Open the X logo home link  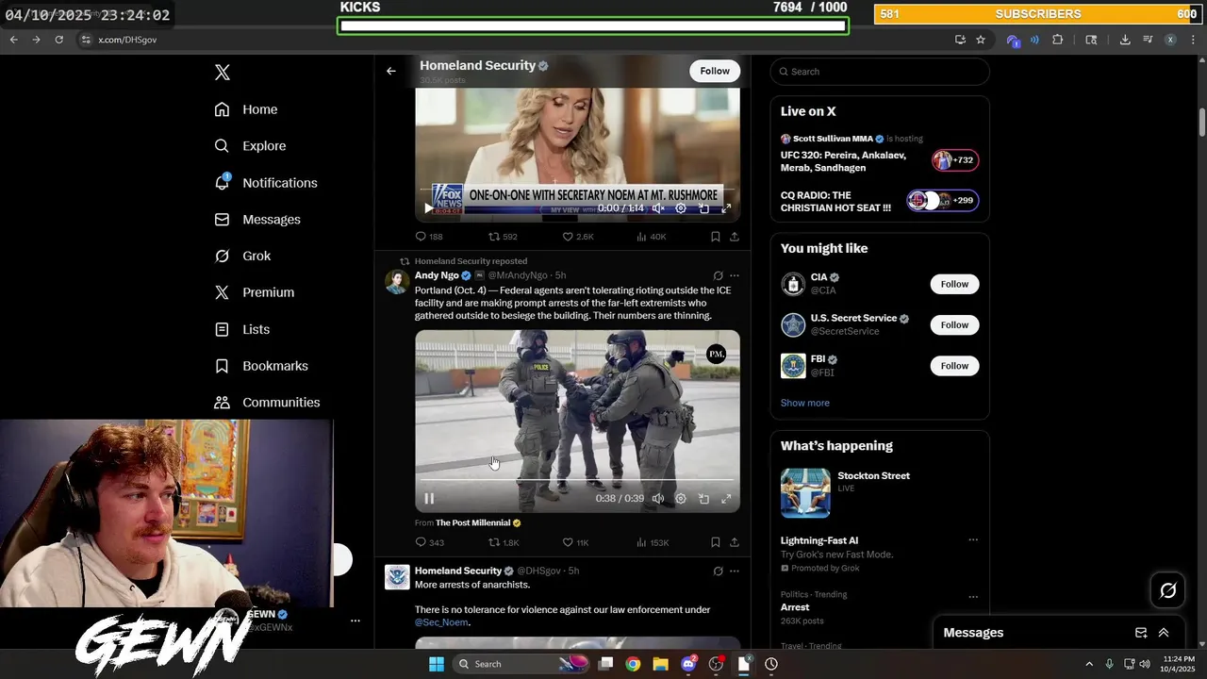[x=223, y=73]
